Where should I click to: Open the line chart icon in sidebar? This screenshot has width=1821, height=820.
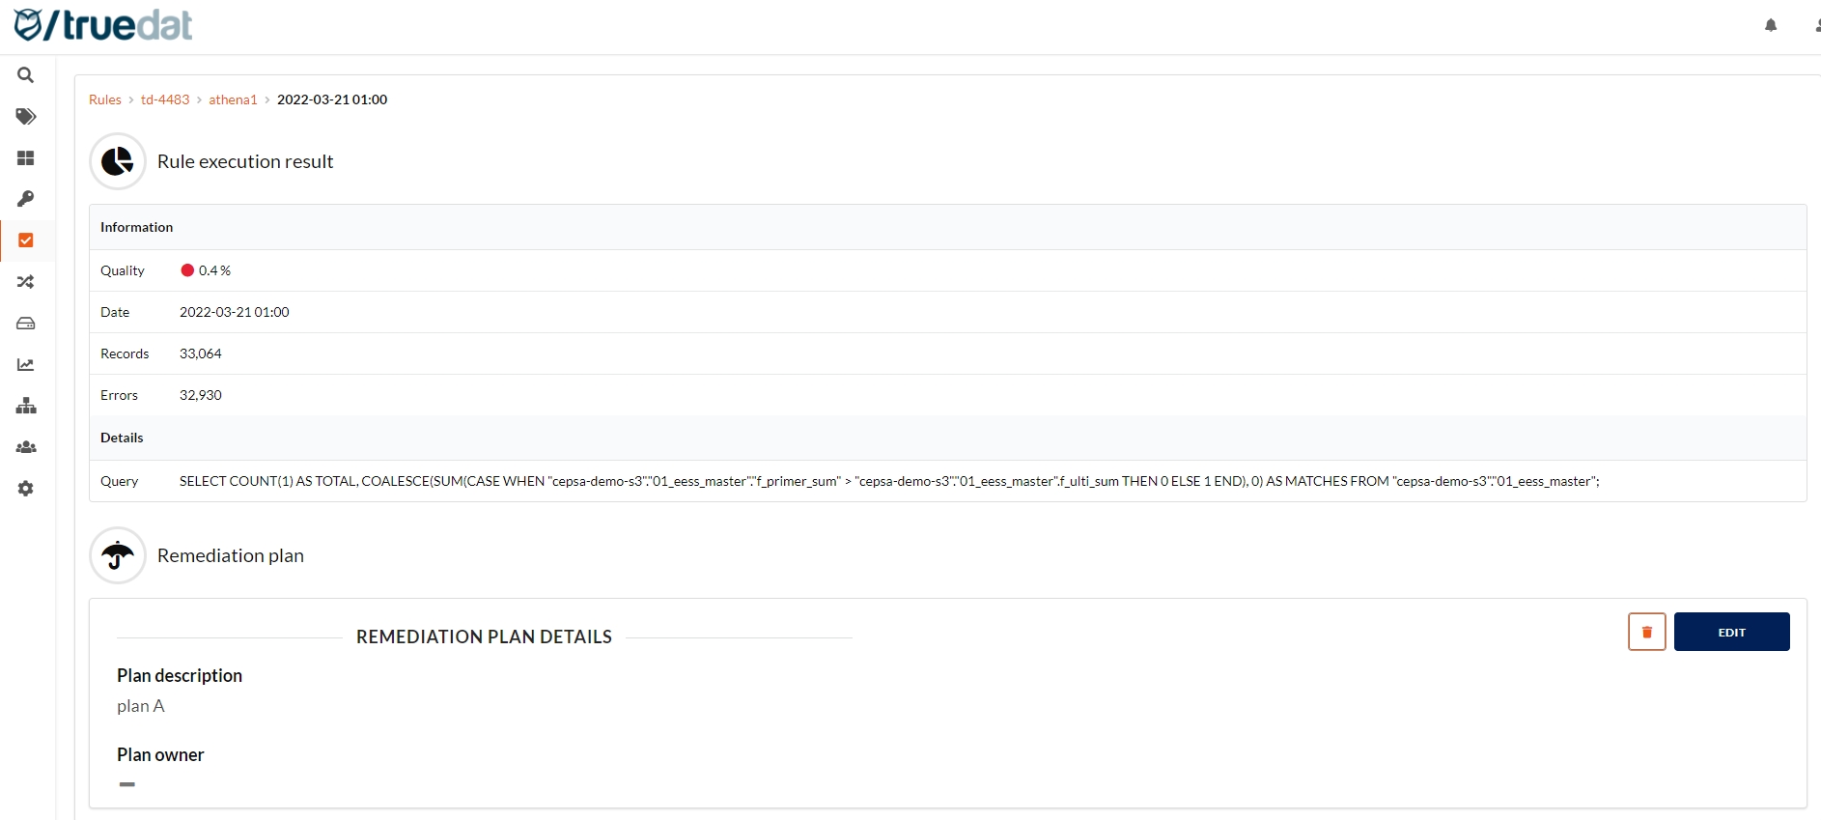[26, 365]
